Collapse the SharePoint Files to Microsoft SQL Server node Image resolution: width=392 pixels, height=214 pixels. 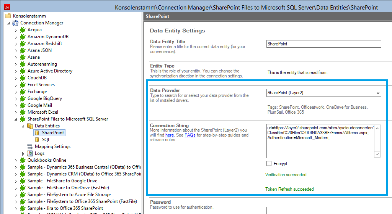tap(16, 119)
